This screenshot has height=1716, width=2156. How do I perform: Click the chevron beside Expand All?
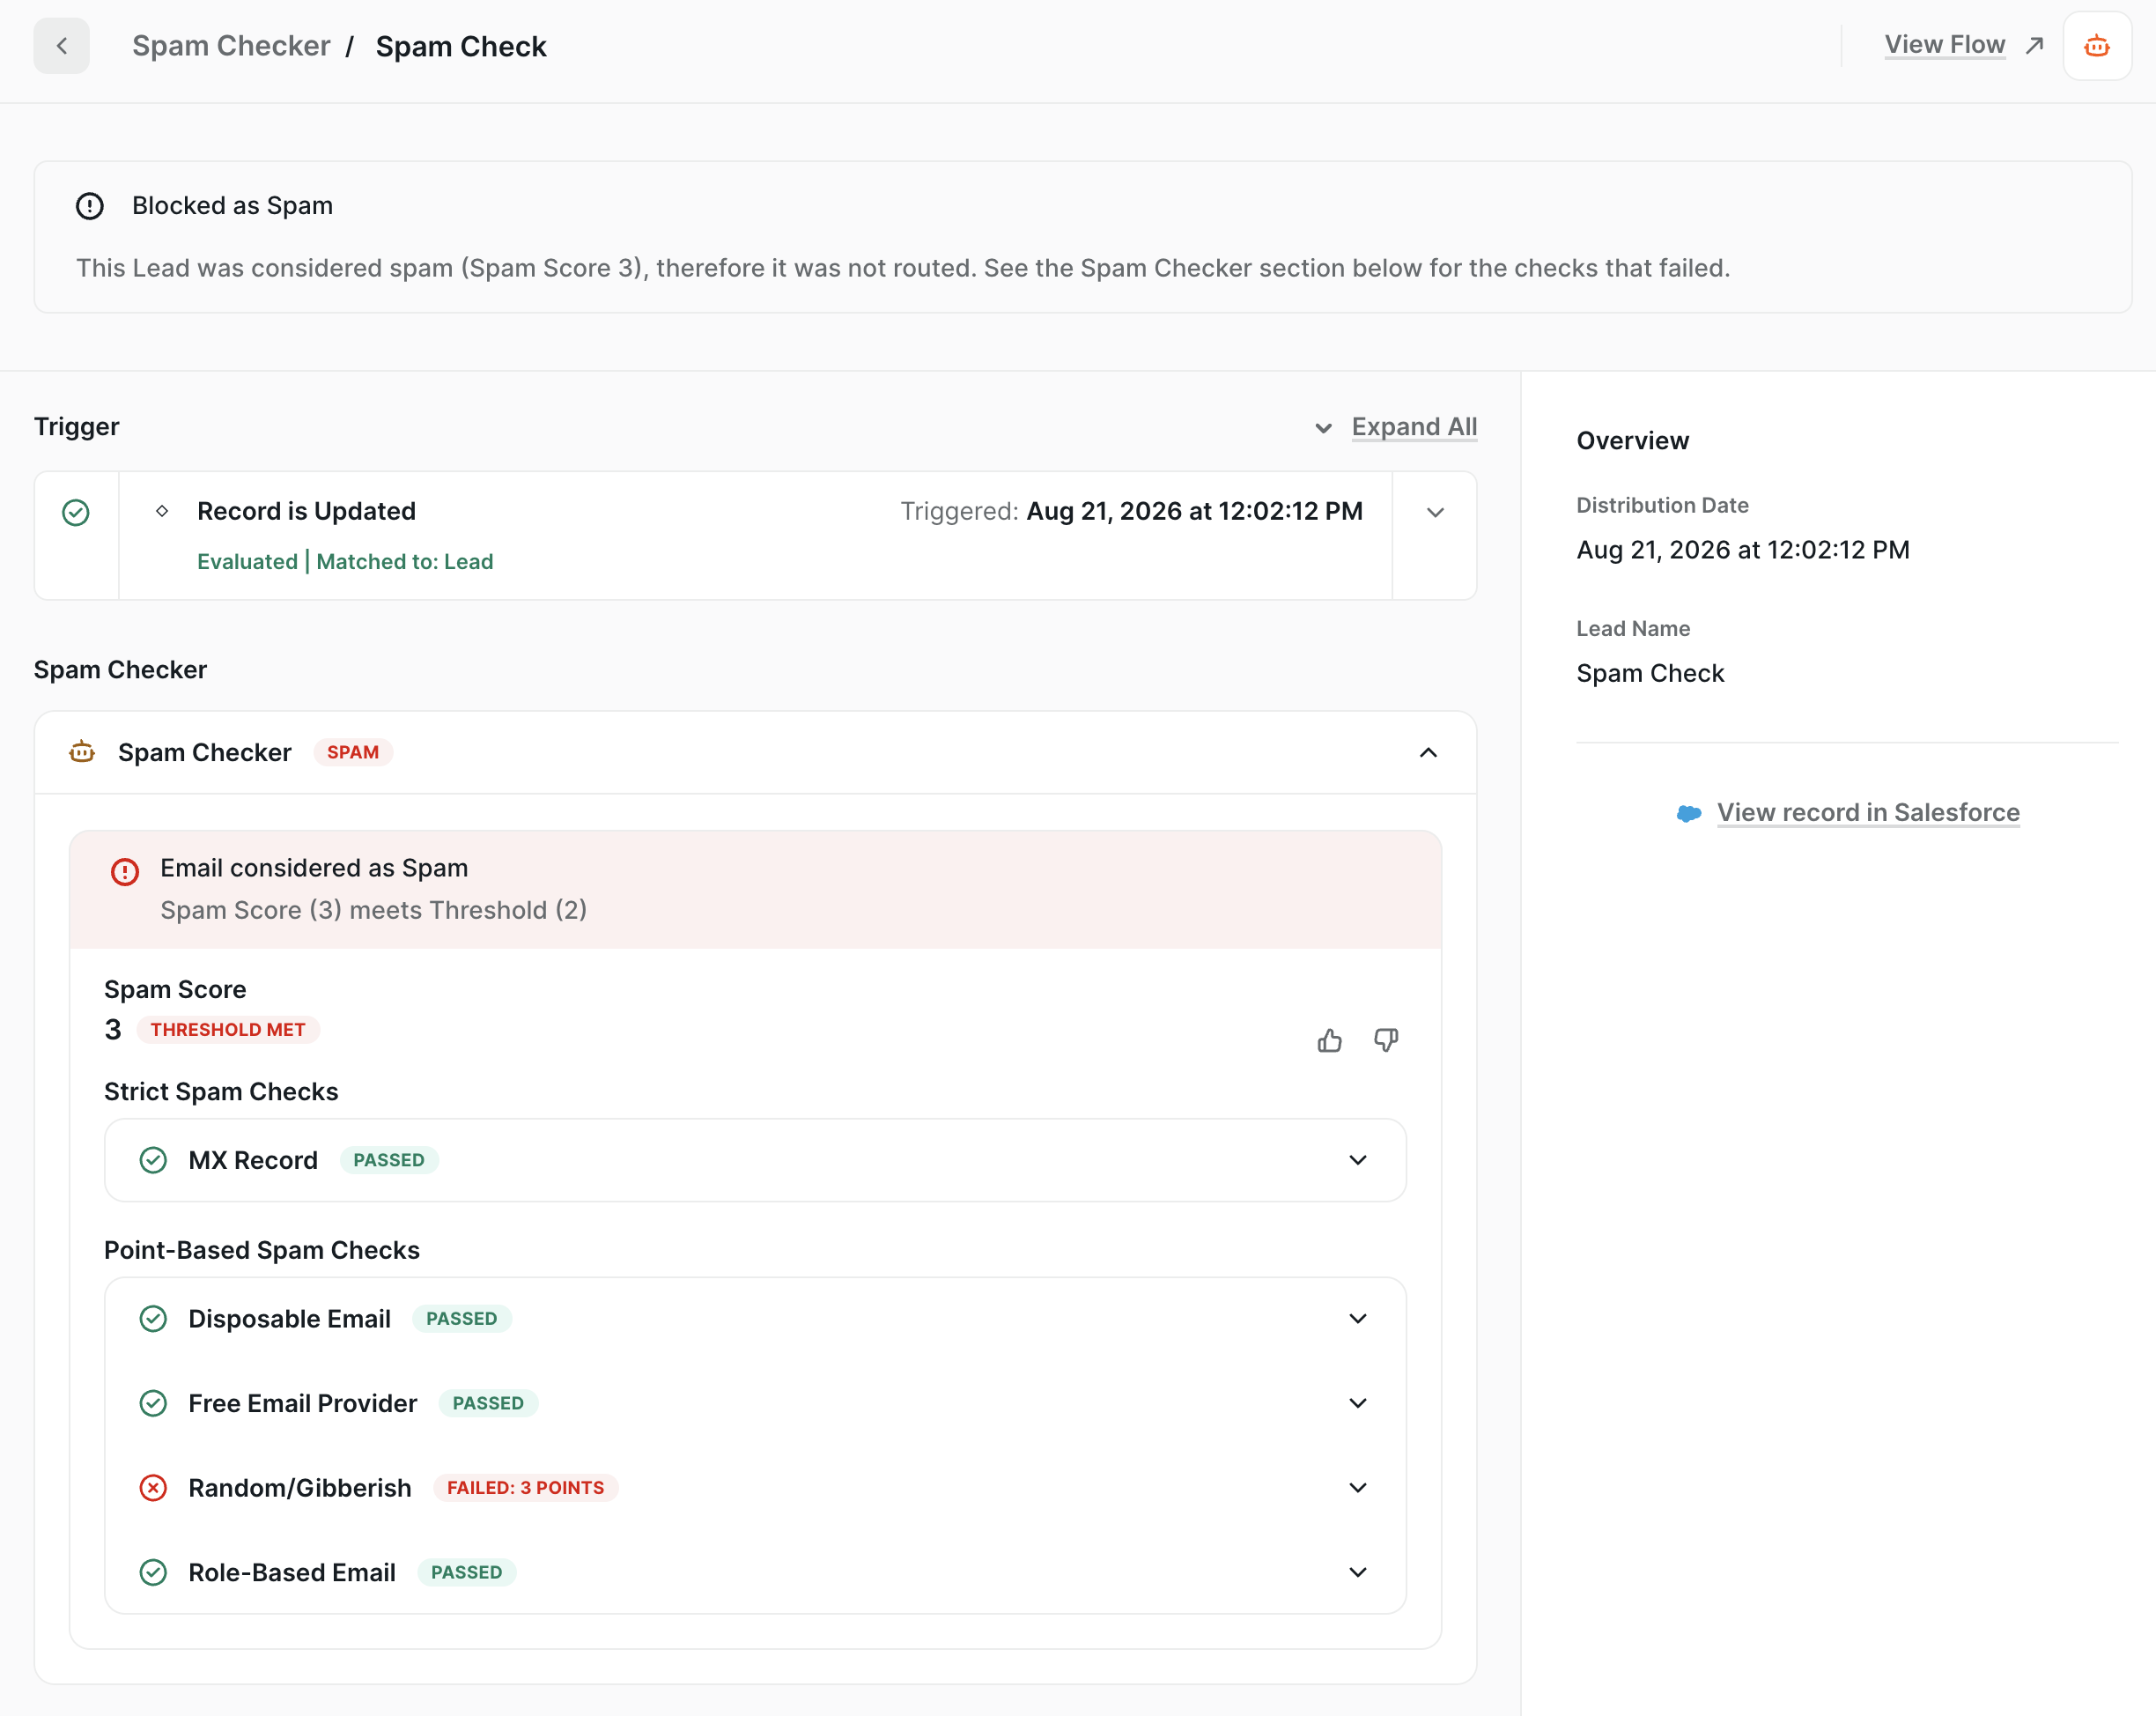pos(1323,428)
